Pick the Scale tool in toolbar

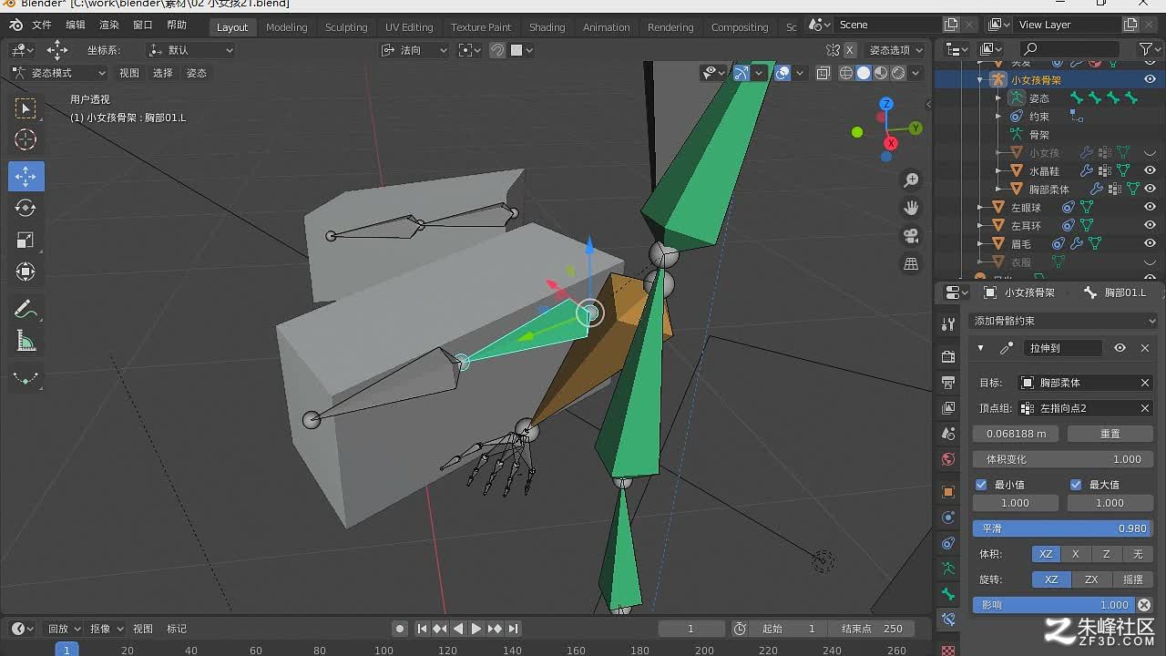click(26, 240)
